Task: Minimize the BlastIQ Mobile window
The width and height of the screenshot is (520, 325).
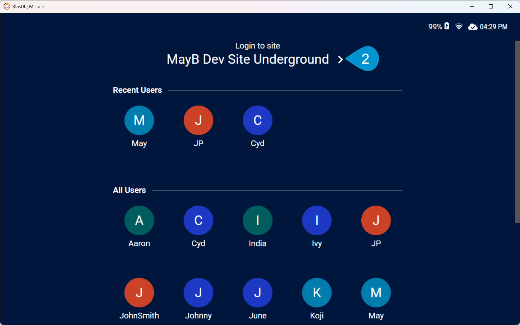Action: coord(472,7)
